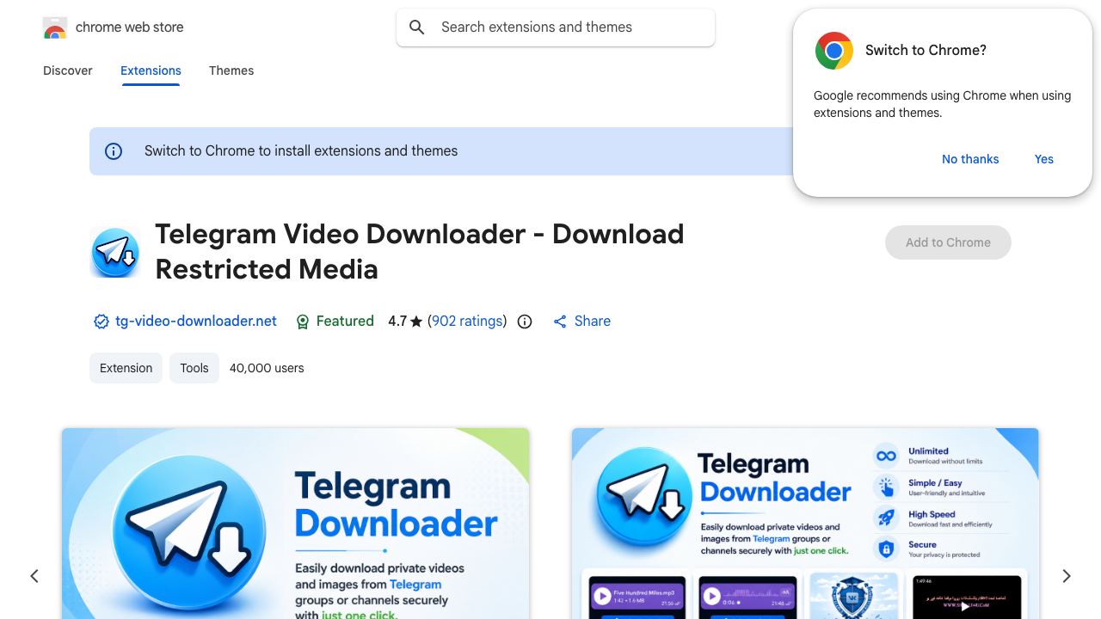Image resolution: width=1101 pixels, height=619 pixels.
Task: Click the Tools category chip
Action: point(194,368)
